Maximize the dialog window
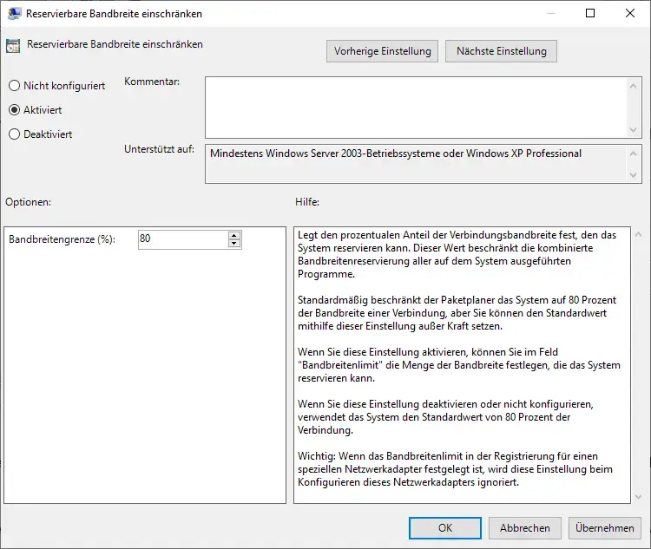651x549 pixels. click(x=590, y=13)
